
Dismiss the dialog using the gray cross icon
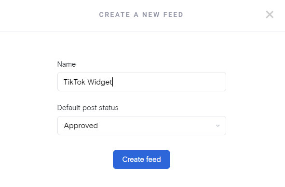click(x=270, y=14)
